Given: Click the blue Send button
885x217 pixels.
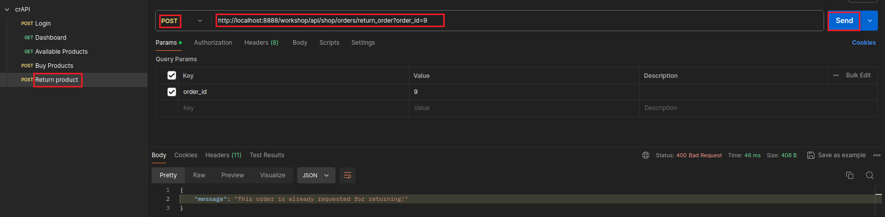Looking at the screenshot, I should pos(844,21).
